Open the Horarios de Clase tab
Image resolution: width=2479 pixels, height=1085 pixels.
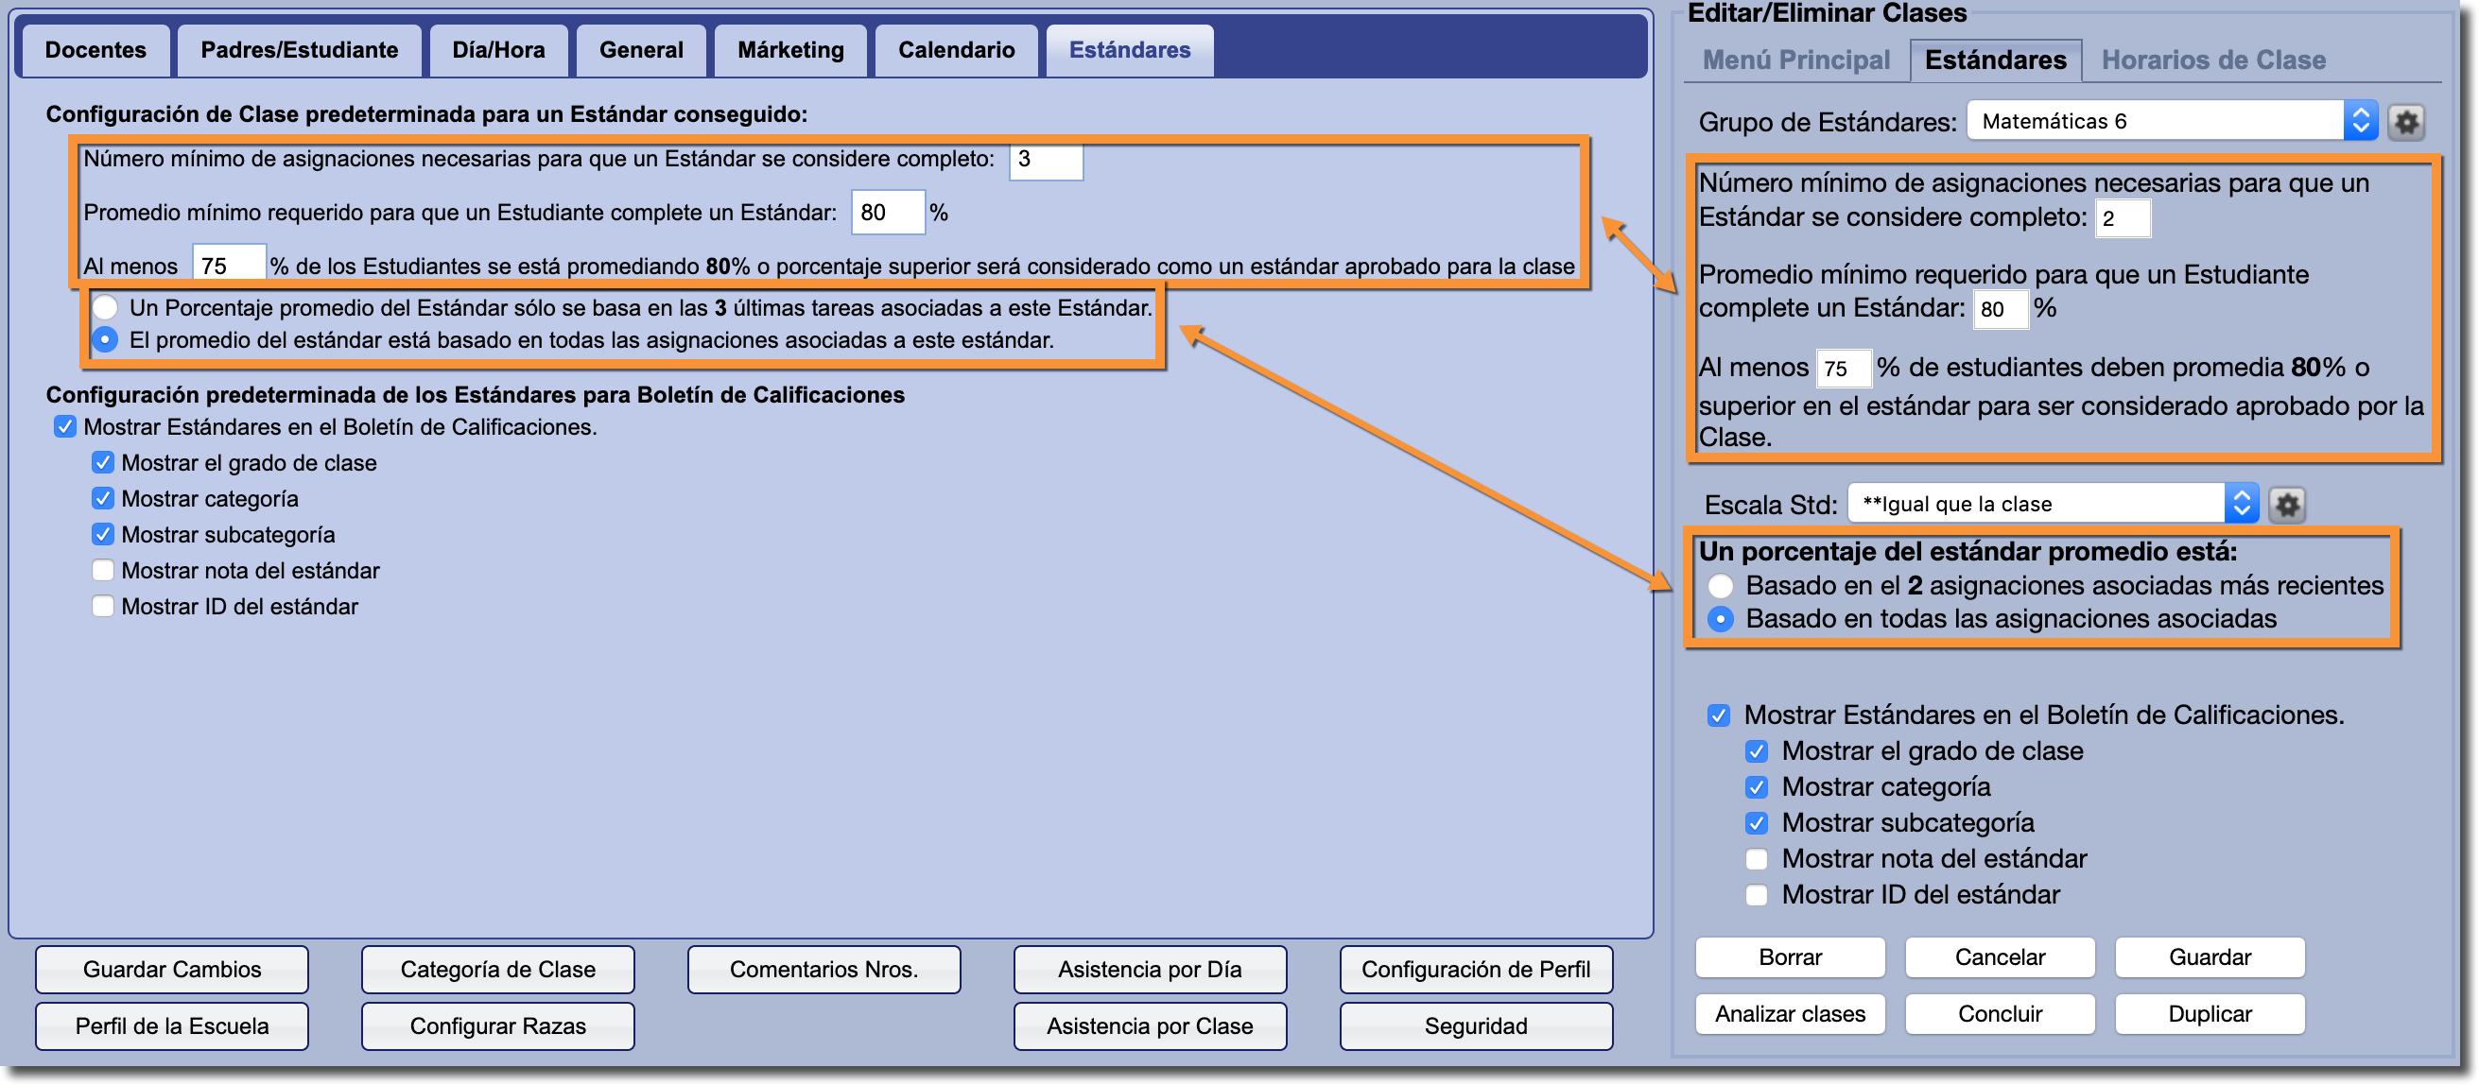coord(2212,60)
